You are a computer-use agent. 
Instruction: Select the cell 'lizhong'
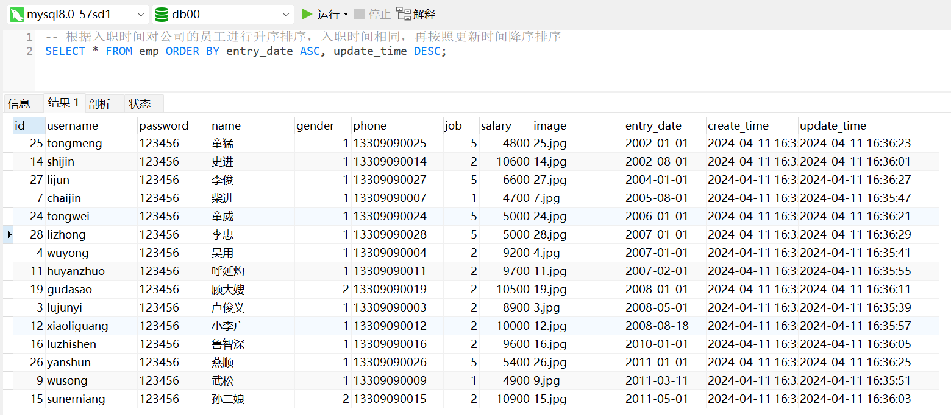click(x=91, y=235)
